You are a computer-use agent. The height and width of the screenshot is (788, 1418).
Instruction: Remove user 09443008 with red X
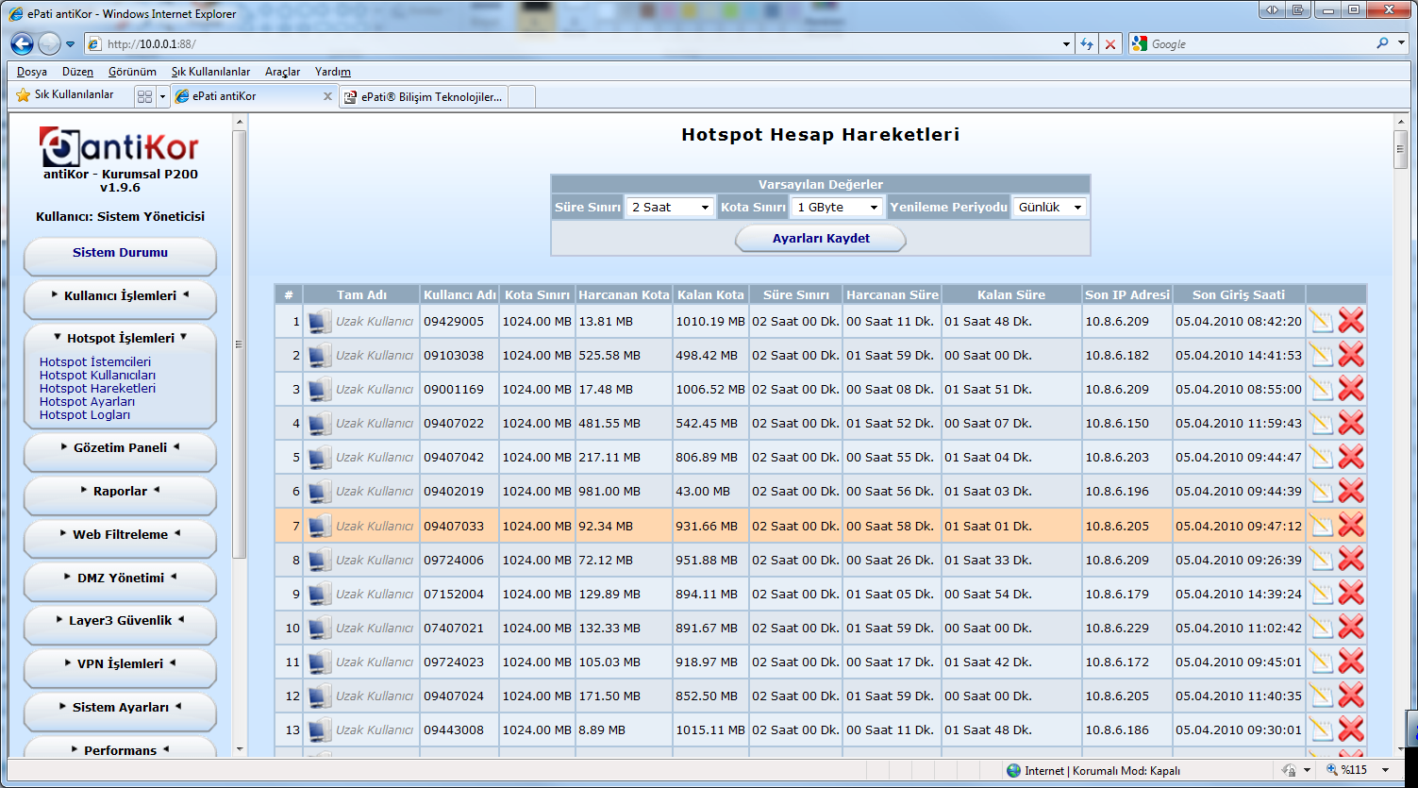click(1351, 729)
